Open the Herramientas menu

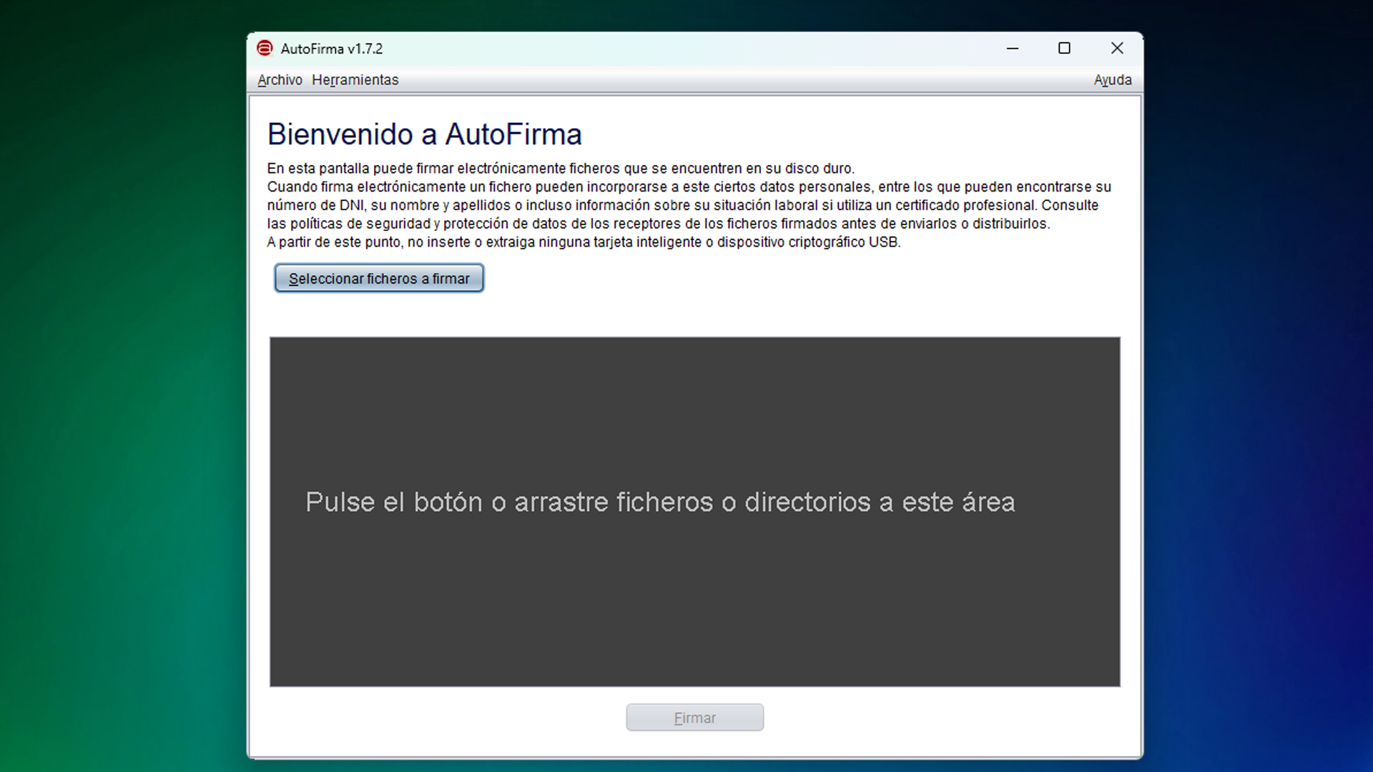355,80
